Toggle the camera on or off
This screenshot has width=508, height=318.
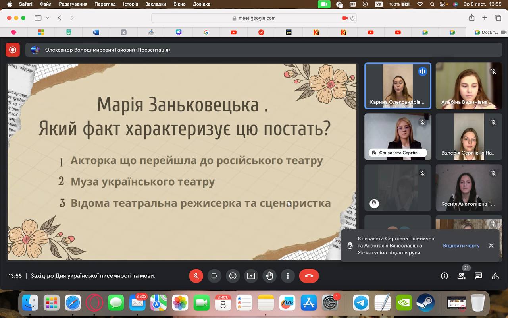[214, 276]
